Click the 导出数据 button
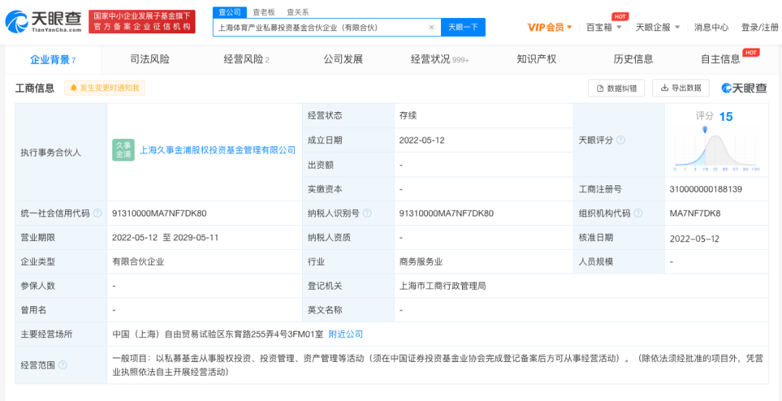782x401 pixels. tap(681, 88)
